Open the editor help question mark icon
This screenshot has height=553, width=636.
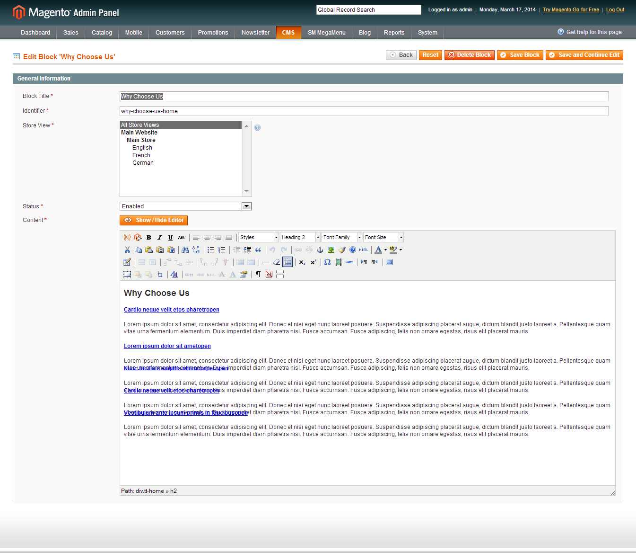(353, 250)
